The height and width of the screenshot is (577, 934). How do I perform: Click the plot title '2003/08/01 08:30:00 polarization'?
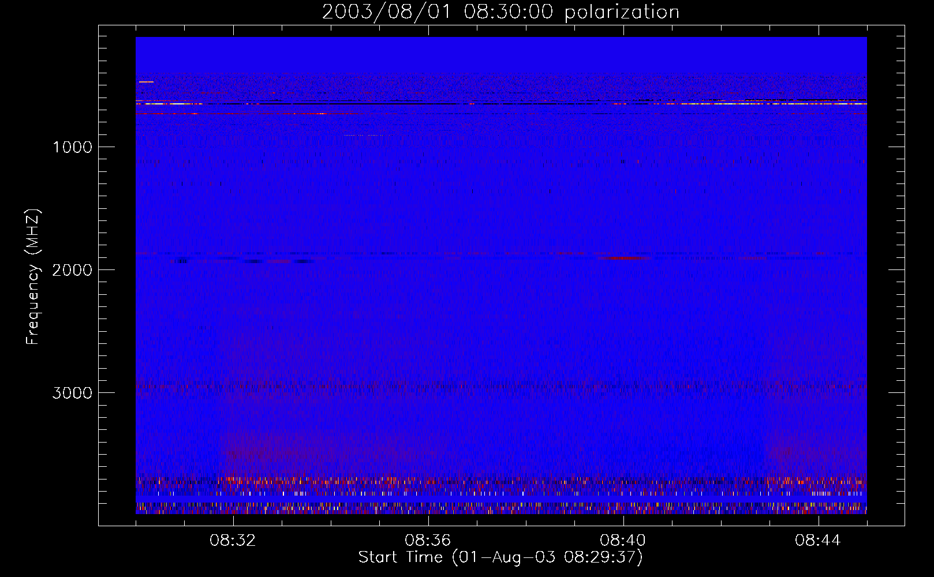pos(500,12)
